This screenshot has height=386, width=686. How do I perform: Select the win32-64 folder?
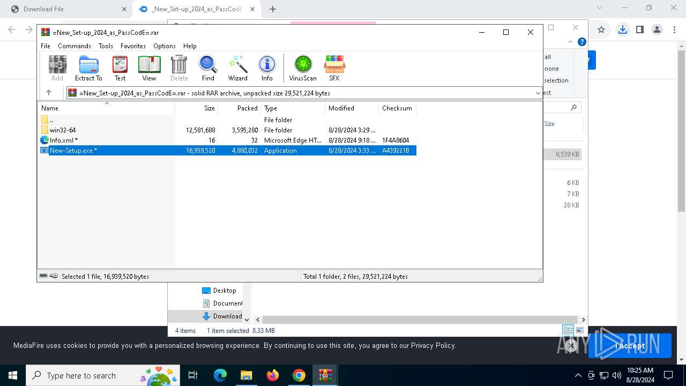[x=227, y=130]
